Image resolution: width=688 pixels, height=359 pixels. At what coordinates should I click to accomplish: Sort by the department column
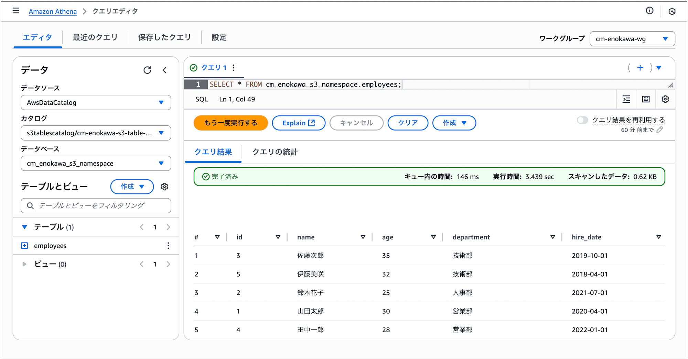553,237
